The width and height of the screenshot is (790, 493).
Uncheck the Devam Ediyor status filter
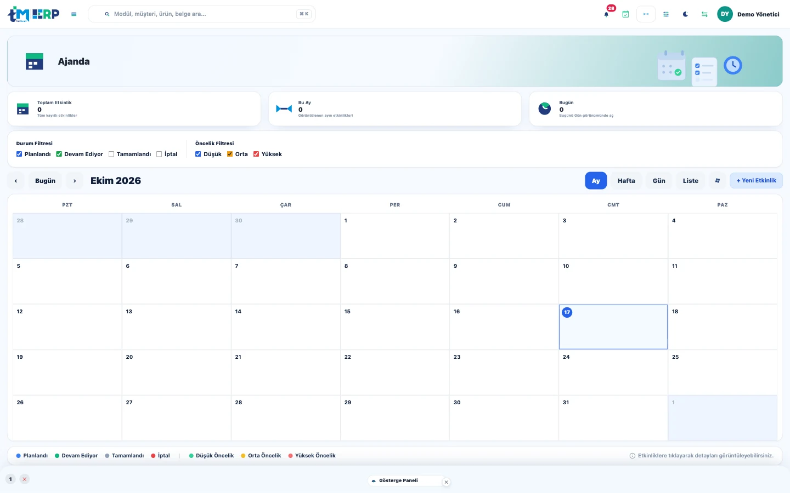(59, 154)
